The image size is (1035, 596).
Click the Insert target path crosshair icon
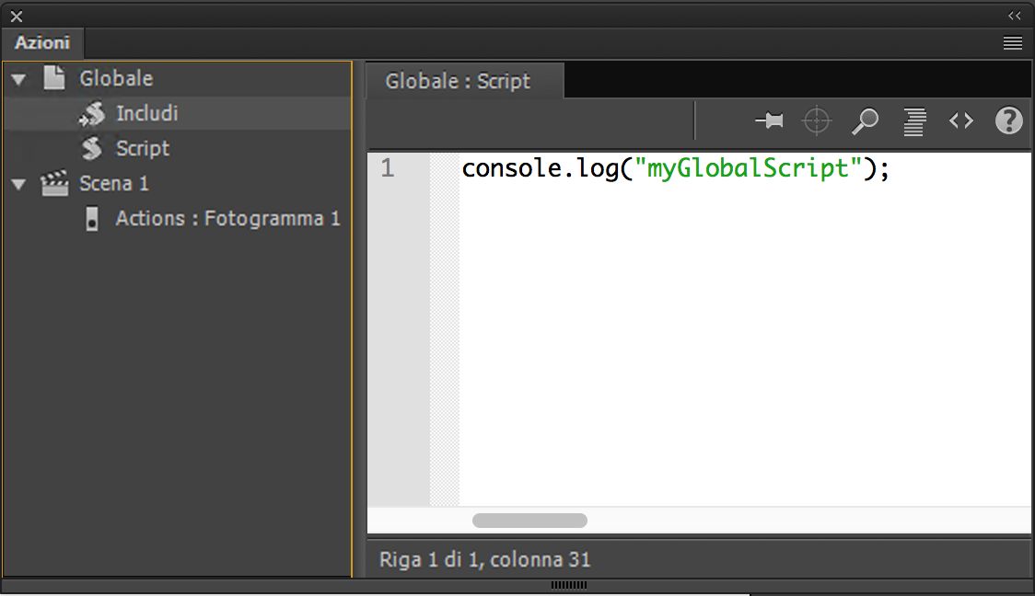tap(817, 120)
